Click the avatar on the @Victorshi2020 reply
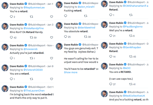The width and height of the screenshot is (153, 105). point(5,68)
